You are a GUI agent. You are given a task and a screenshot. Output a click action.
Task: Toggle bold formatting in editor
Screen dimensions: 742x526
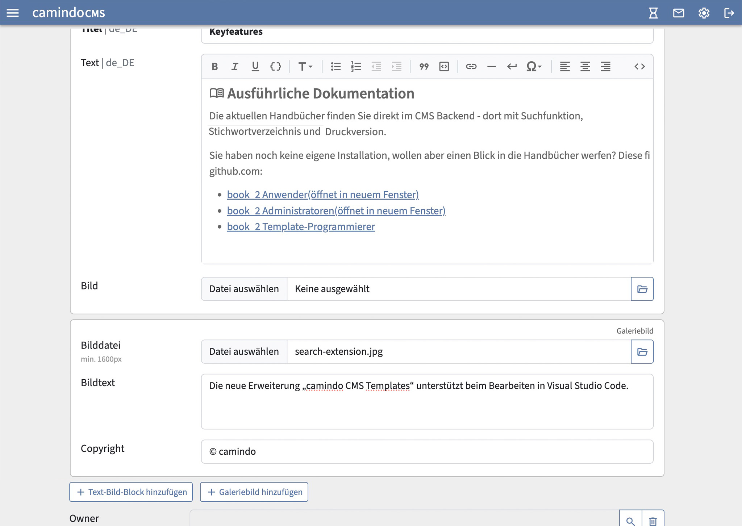pos(214,66)
